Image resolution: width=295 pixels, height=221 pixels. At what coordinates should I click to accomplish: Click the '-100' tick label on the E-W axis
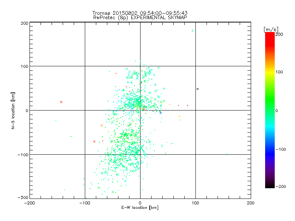coord(85,203)
